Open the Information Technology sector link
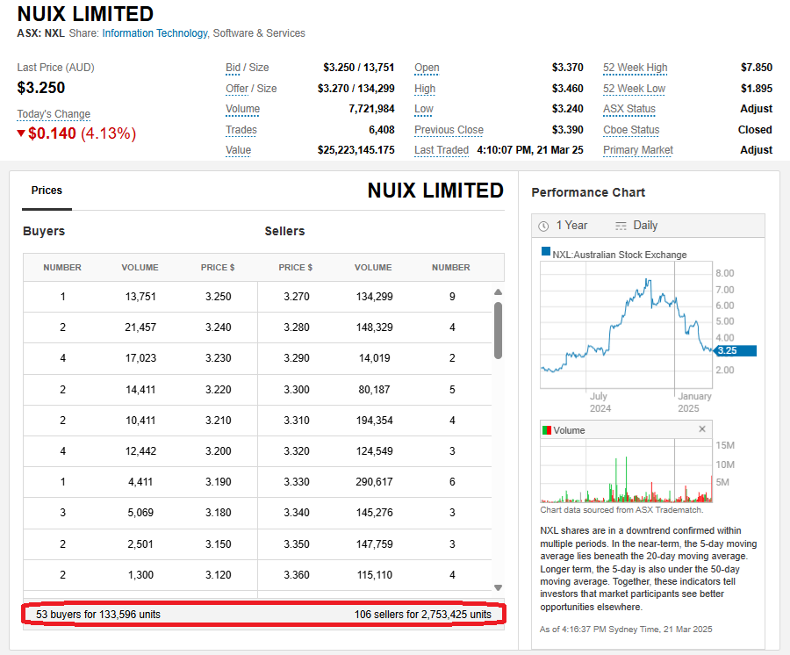Viewport: 790px width, 655px height. pyautogui.click(x=154, y=33)
